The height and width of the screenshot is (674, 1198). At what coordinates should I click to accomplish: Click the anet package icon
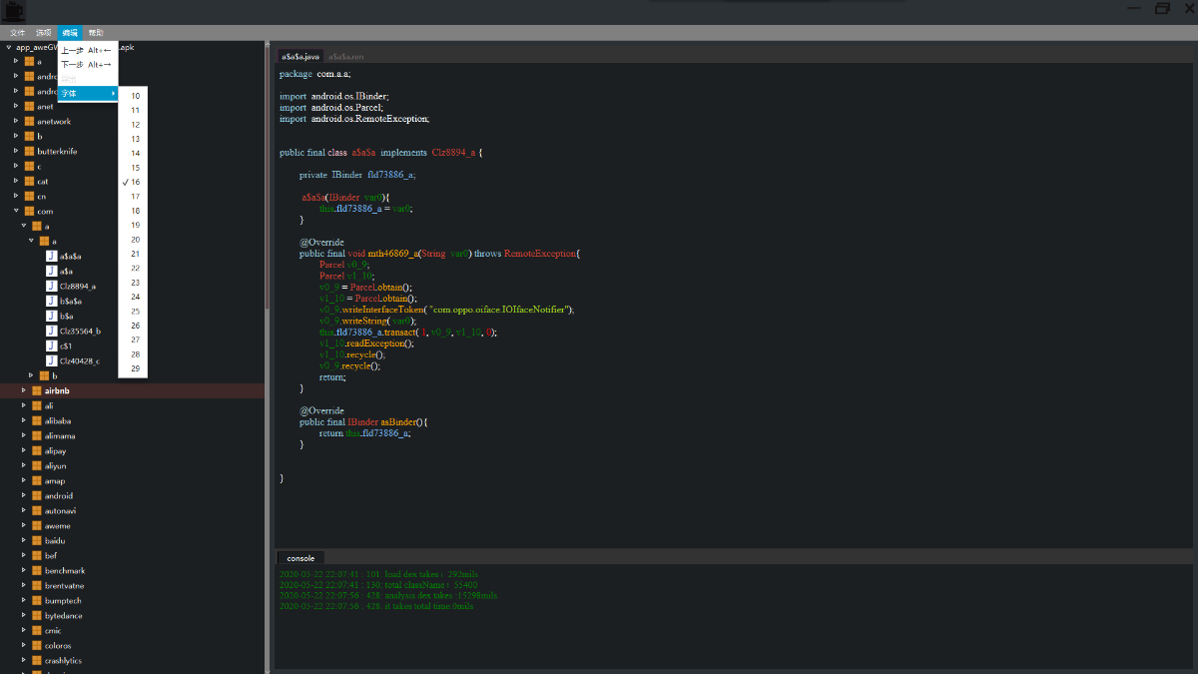29,106
